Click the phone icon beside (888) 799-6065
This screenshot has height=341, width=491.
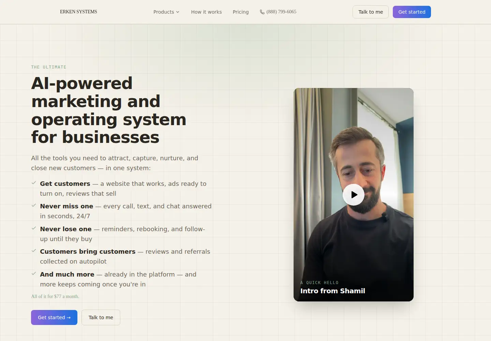coord(262,12)
